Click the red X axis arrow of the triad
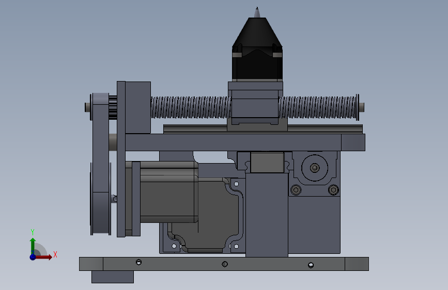Image resolution: width=448 pixels, height=290 pixels. pos(44,257)
